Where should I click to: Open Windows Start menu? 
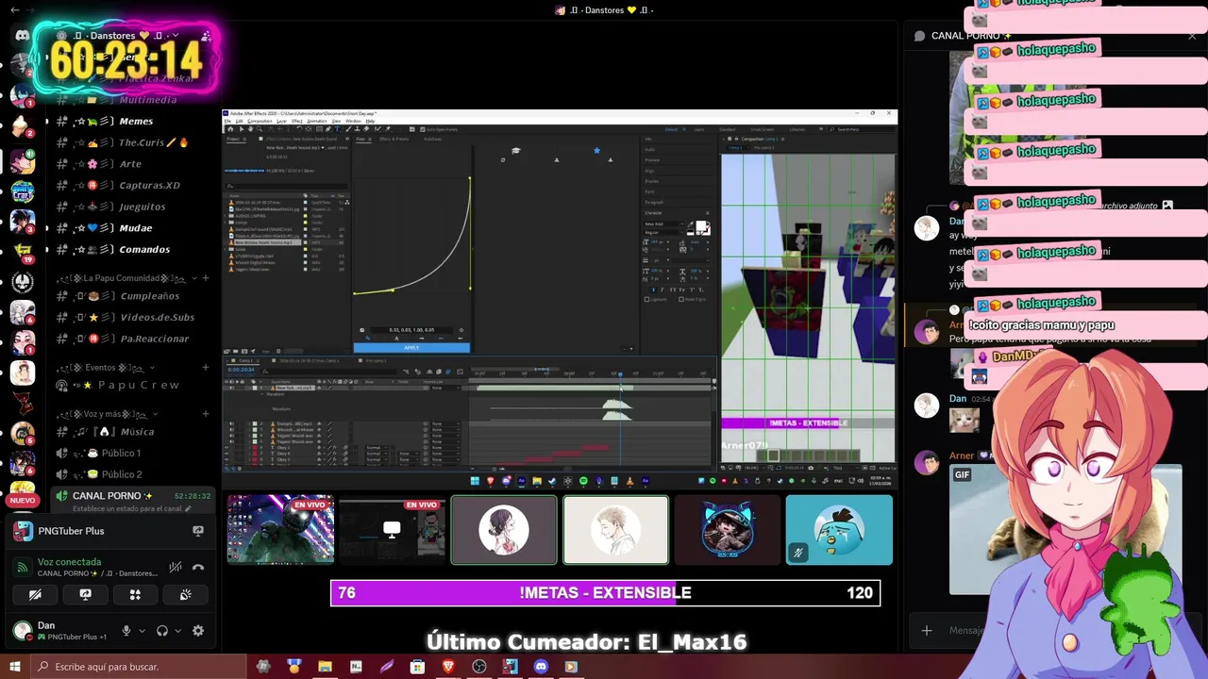[x=15, y=667]
